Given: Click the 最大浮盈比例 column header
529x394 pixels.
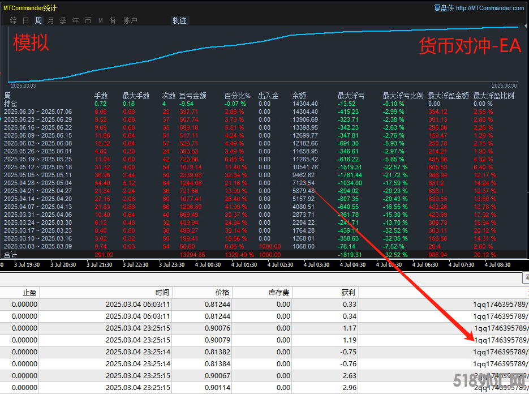Looking at the screenshot, I should click(493, 96).
